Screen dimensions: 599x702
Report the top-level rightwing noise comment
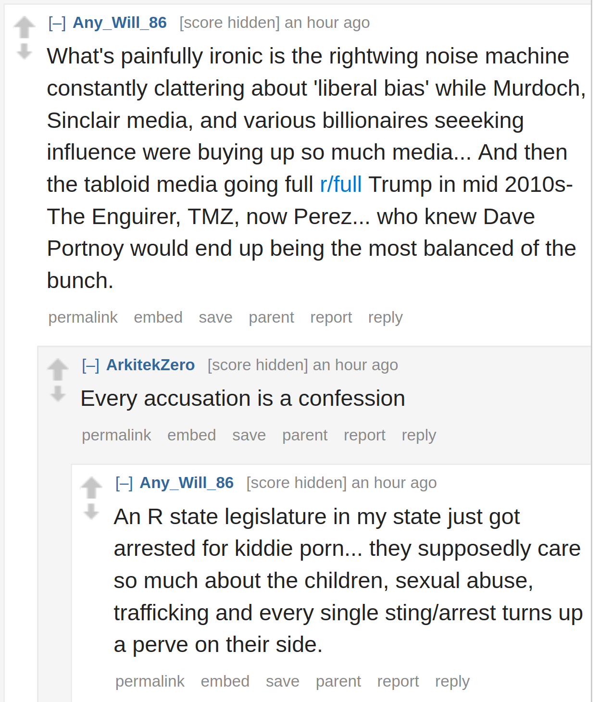331,317
